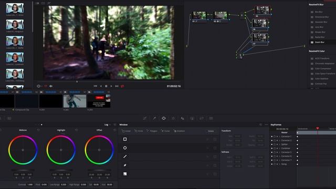
Task: Click the Polygon window button
Action: pyautogui.click(x=152, y=131)
